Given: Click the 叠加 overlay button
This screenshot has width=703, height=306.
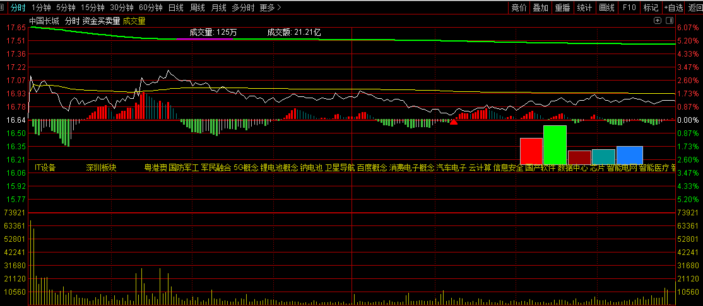Looking at the screenshot, I should click(541, 8).
